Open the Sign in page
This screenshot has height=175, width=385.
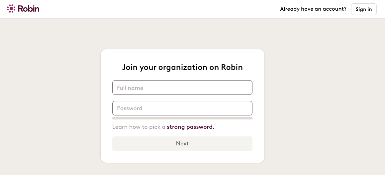point(364,9)
